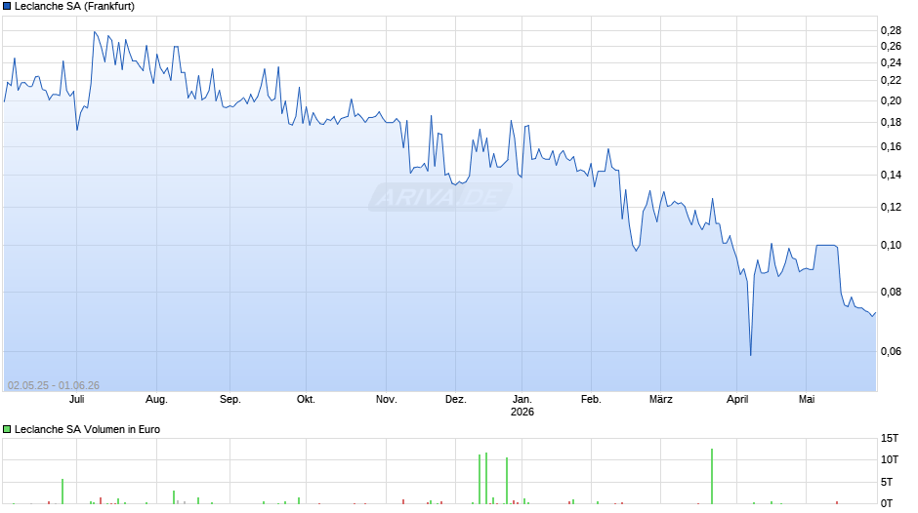
Task: Click the 'Aug.' month axis label
Action: pos(156,400)
